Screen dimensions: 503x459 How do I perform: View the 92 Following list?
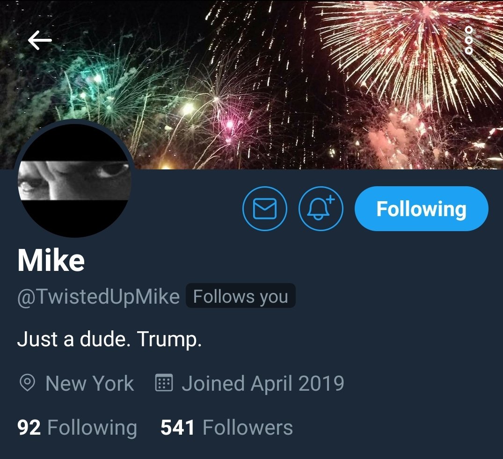tap(77, 428)
